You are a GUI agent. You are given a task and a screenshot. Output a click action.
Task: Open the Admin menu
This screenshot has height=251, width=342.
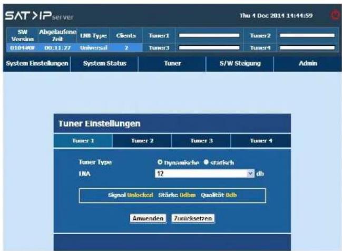[308, 63]
